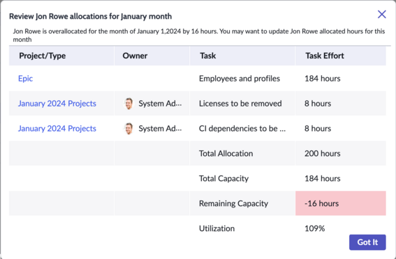
Task: Click 8 hours for Licenses to be removed
Action: 318,104
